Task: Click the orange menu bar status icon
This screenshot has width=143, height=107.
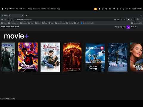Action: 96,9
